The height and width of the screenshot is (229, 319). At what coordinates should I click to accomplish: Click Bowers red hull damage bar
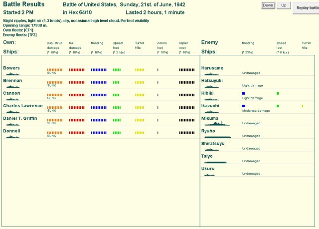[x=77, y=70]
